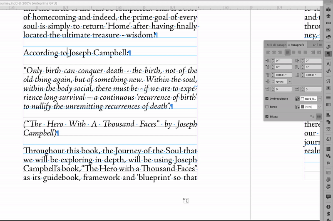Screen dimensions: 333x221
Task: Click the space after 0,0833 field
Action: click(x=313, y=75)
